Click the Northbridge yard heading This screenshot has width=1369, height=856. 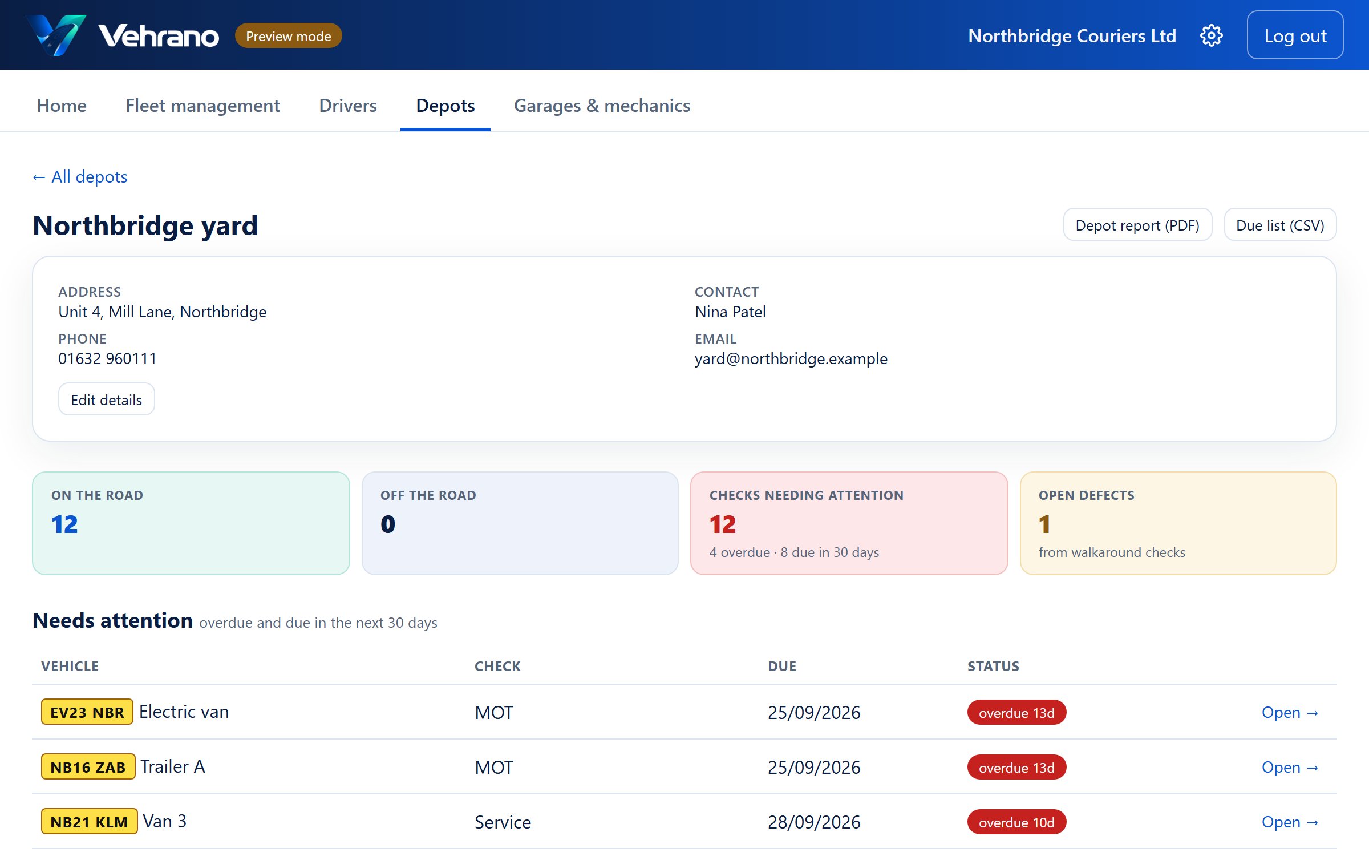145,225
